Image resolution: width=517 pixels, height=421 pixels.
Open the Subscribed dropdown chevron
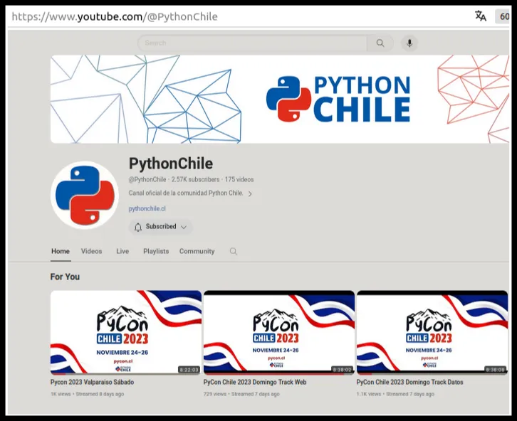point(184,227)
